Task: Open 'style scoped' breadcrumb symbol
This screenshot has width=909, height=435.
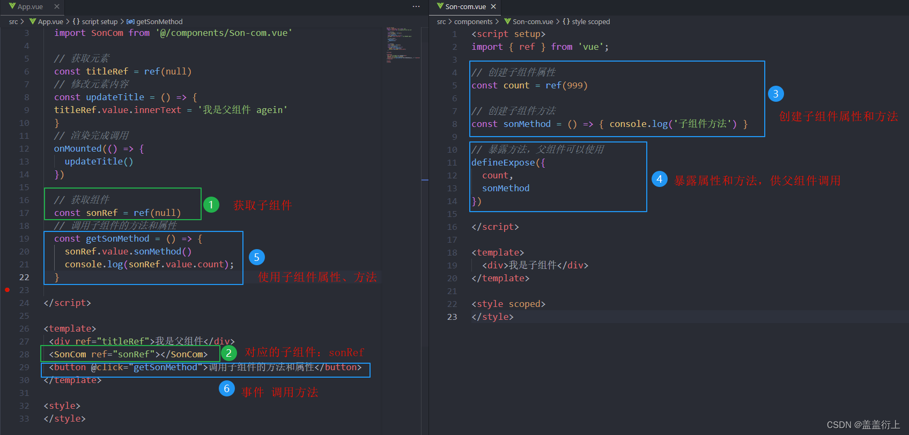Action: [591, 22]
